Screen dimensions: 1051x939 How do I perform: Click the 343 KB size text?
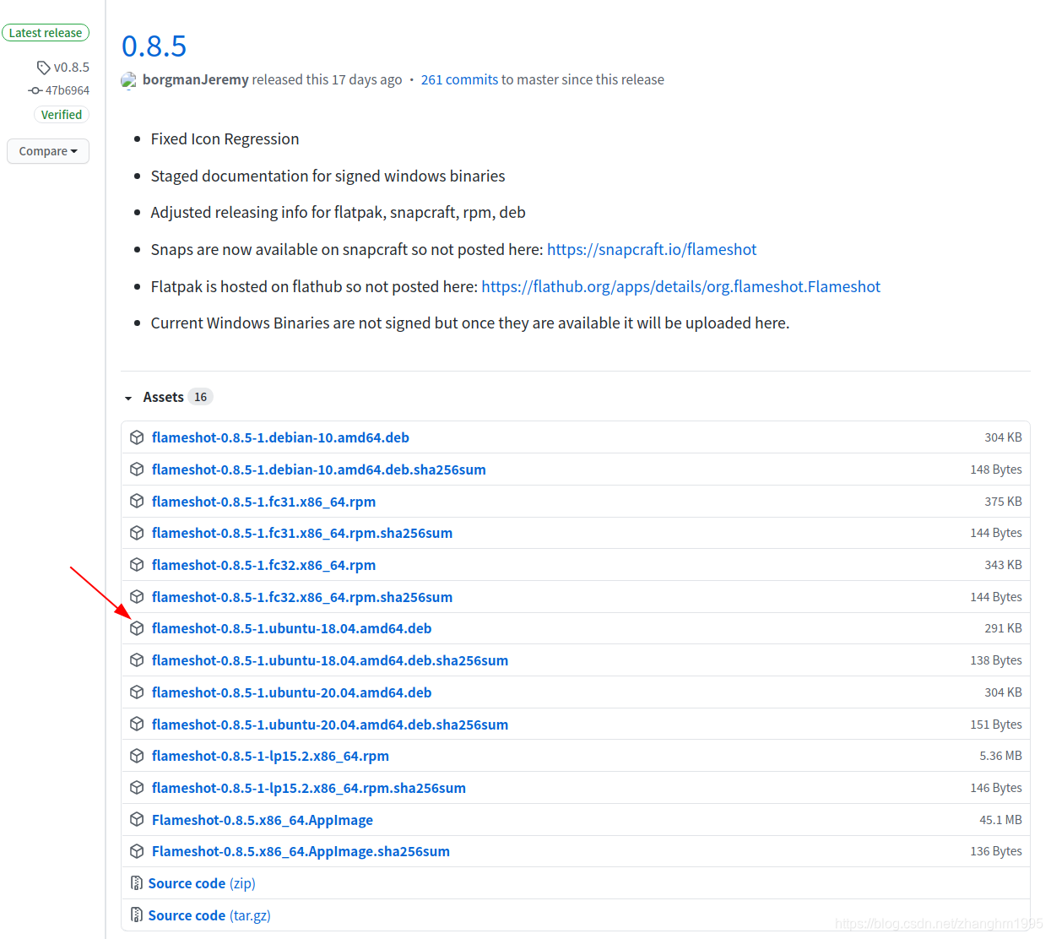coord(1003,565)
